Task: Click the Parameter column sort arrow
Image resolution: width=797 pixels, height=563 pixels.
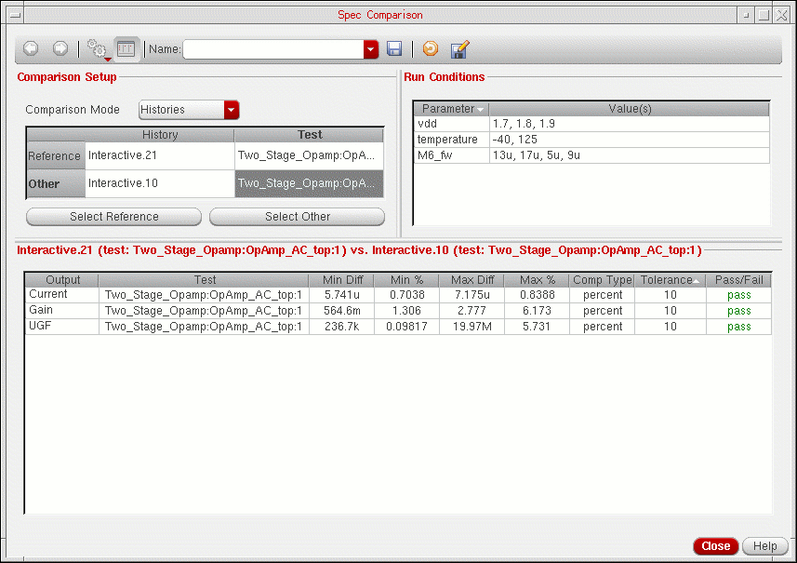Action: [481, 110]
